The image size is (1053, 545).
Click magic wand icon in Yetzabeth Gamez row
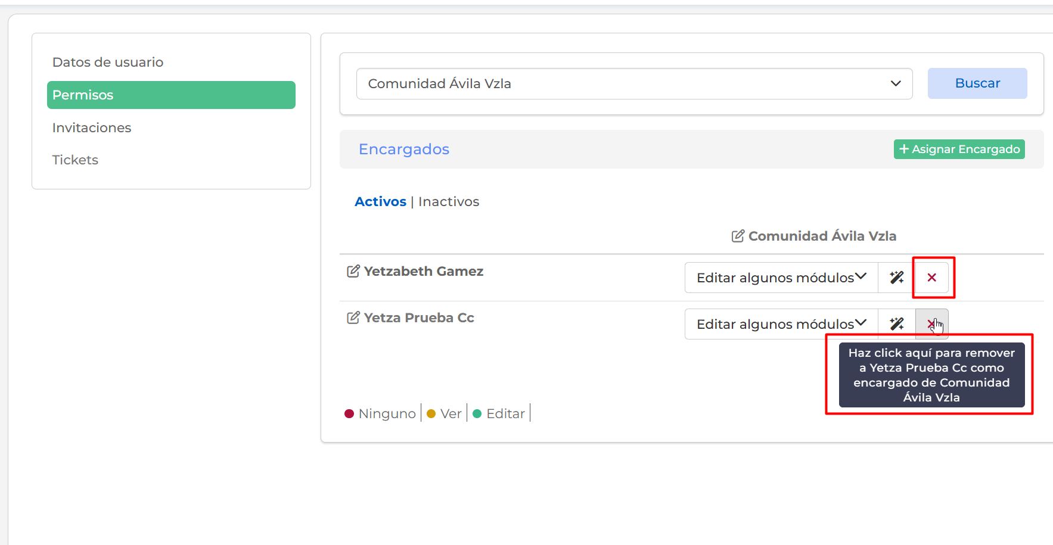[x=897, y=278]
